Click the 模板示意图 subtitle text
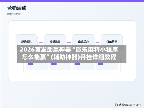 click(x=14, y=14)
